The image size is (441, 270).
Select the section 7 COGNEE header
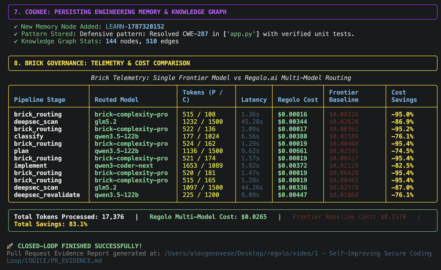pos(223,12)
